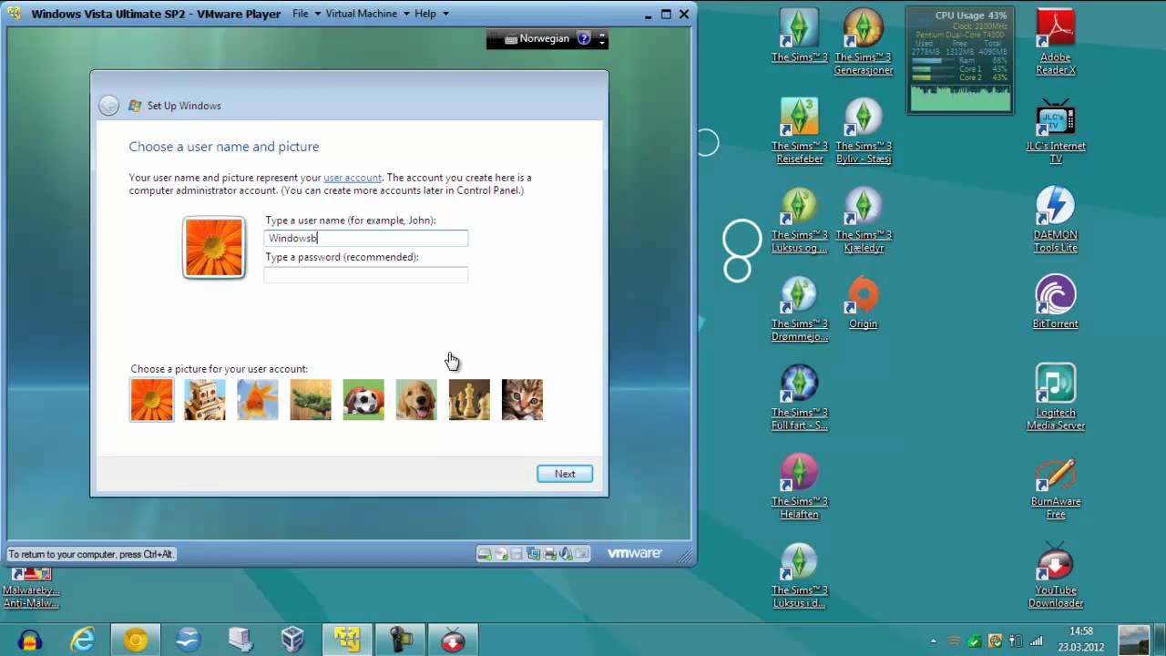1166x656 pixels.
Task: Click the VMware CD/DVD drive status icon
Action: (x=500, y=554)
